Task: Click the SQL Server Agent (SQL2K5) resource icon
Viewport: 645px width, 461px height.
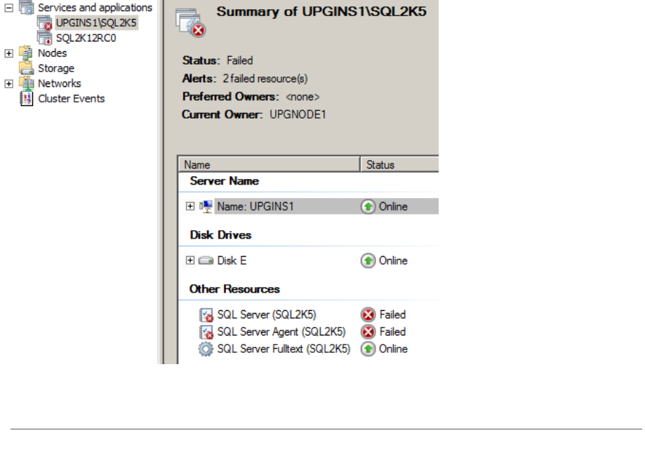Action: (x=206, y=332)
